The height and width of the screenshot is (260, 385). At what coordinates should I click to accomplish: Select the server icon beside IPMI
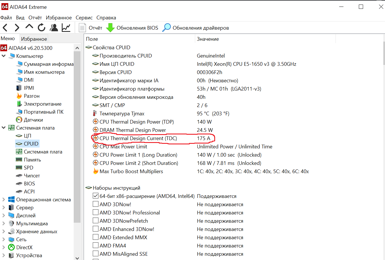pos(19,88)
